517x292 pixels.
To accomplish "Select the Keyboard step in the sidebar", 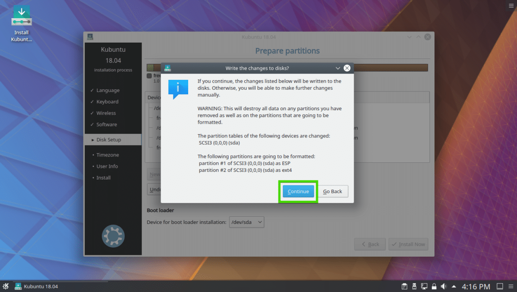I will [107, 102].
